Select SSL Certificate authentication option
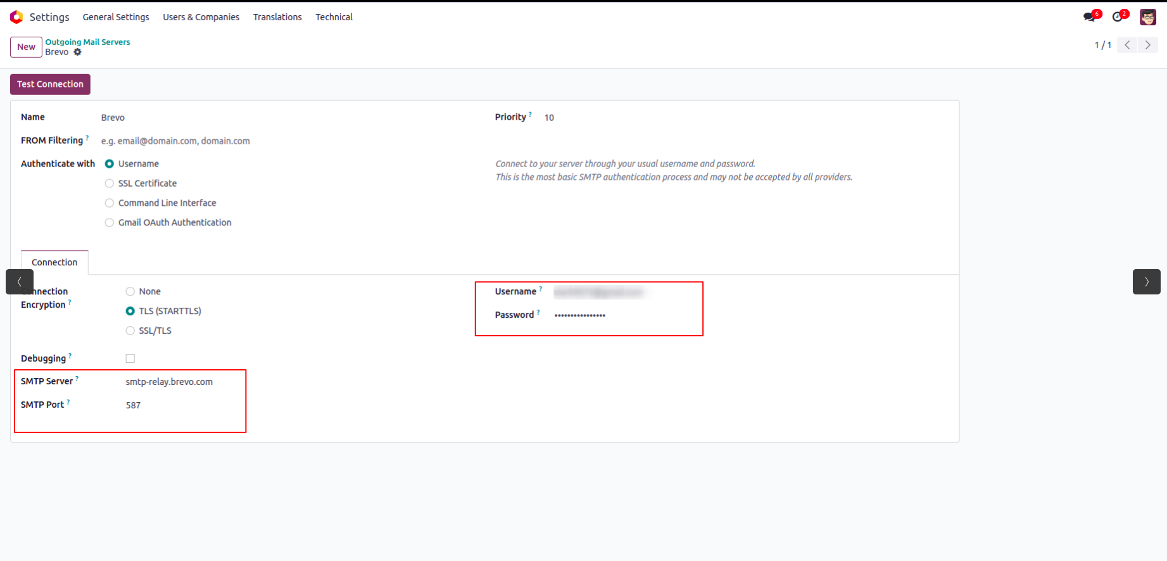The image size is (1167, 561). [x=110, y=184]
